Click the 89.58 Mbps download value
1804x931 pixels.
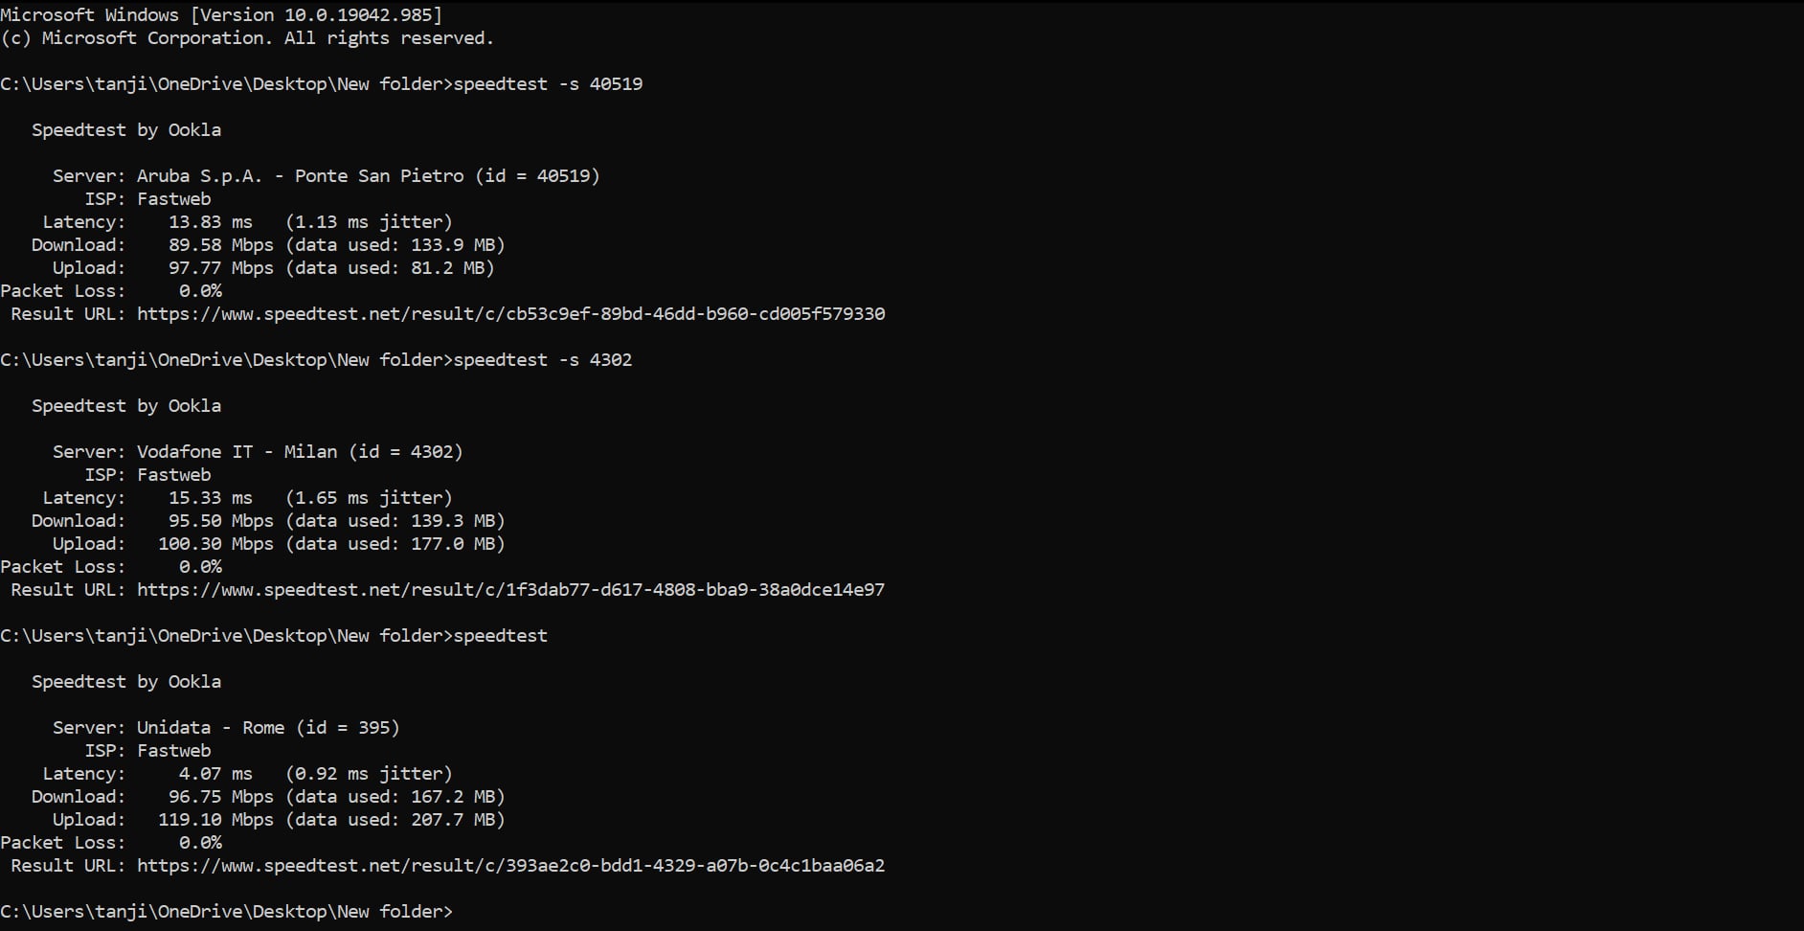tap(220, 245)
